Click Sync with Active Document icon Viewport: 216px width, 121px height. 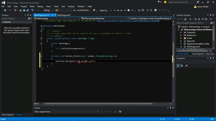click(195, 19)
